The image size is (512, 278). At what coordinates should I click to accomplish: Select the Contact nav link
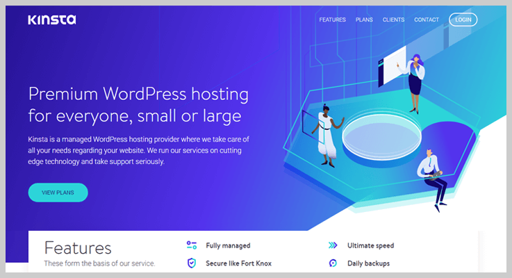[427, 20]
